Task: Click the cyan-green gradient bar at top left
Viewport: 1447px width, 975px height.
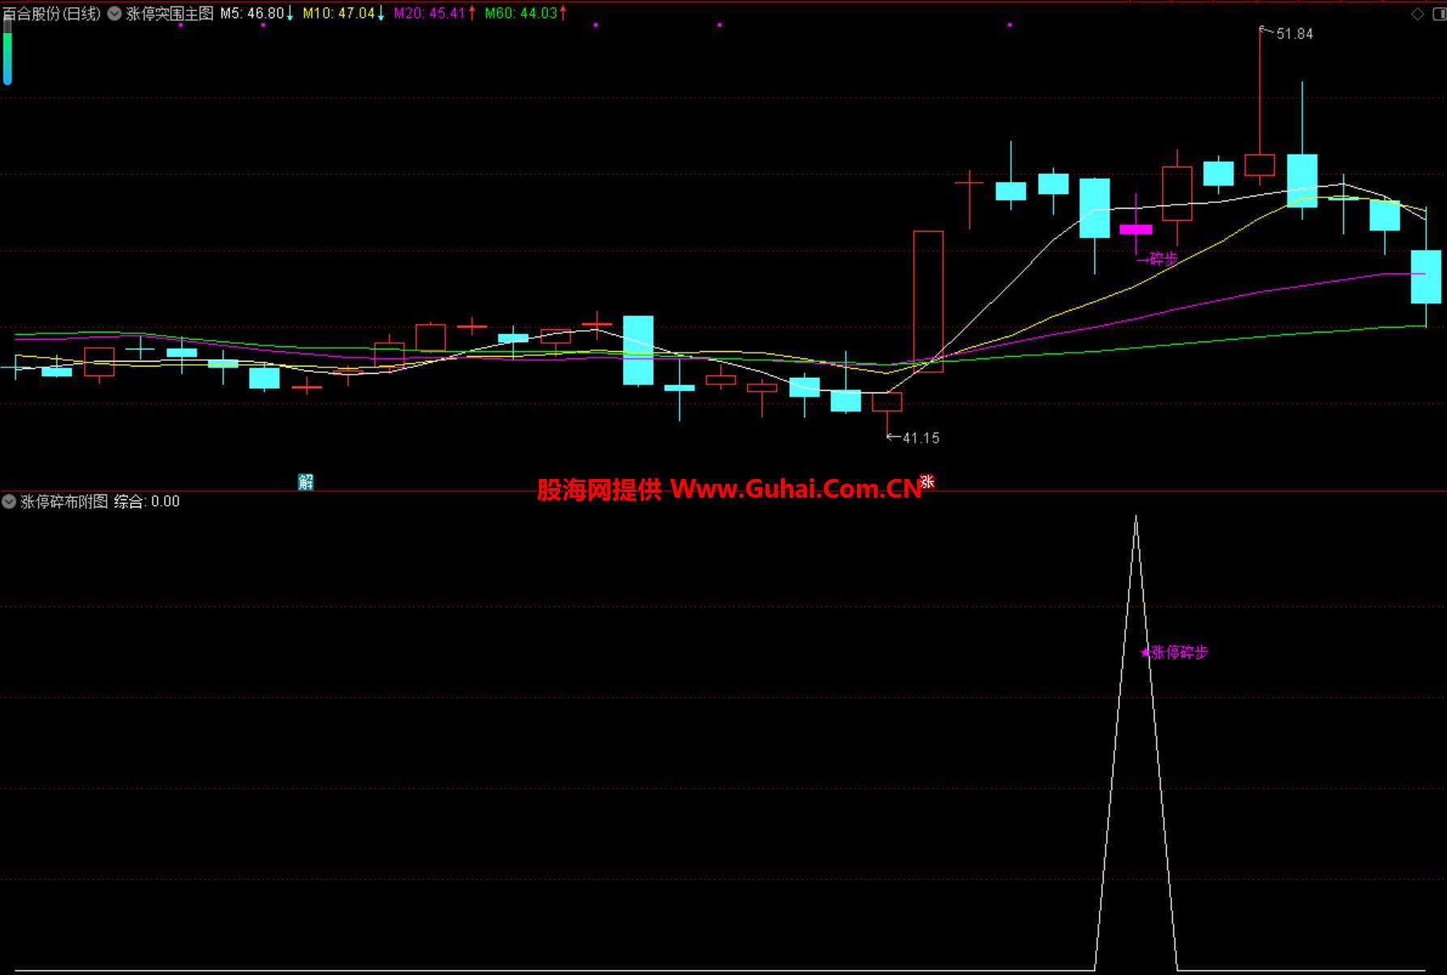Action: coord(7,51)
